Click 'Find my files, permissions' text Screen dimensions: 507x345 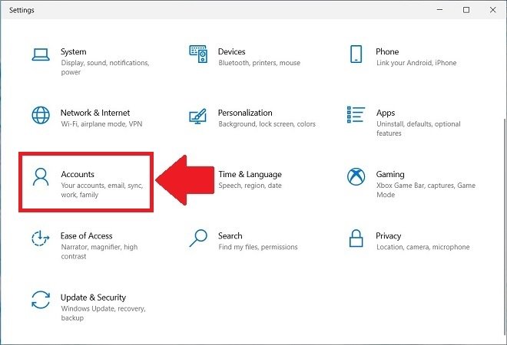coord(257,247)
